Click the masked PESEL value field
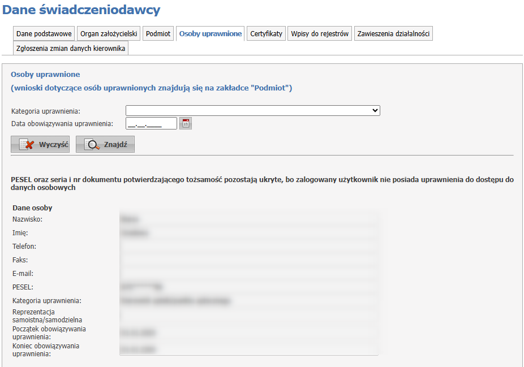Viewport: 524px width, 367px height. (248, 287)
